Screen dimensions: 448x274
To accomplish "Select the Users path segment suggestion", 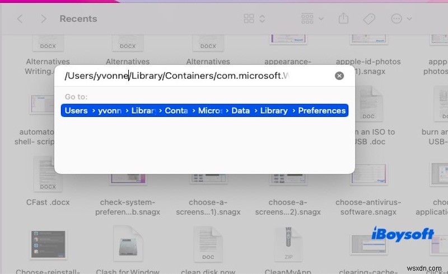I will point(76,111).
